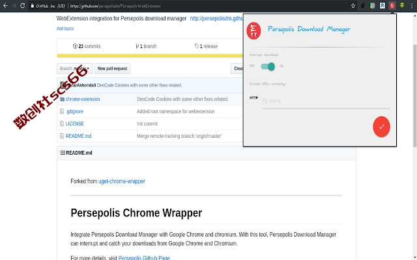This screenshot has width=417, height=260.
Task: Open the persepolisdm.github link
Action: click(x=216, y=19)
